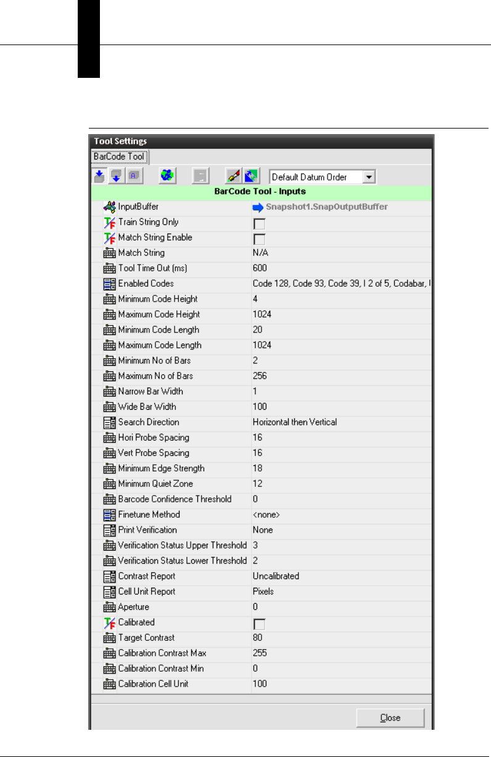The width and height of the screenshot is (491, 757).
Task: Select the Print Verification value None
Action: (263, 530)
